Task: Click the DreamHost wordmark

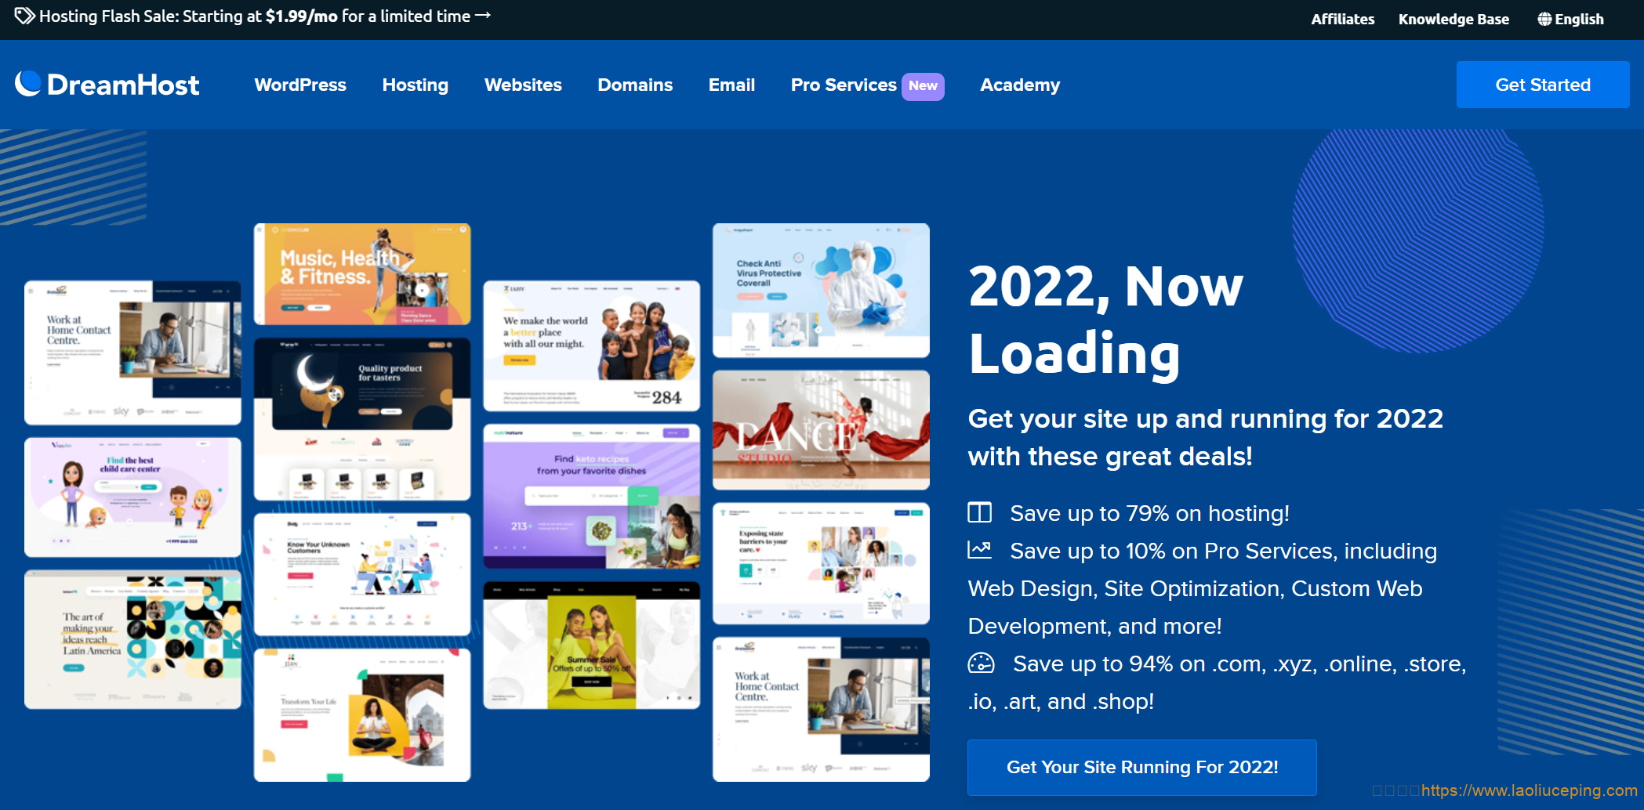Action: click(x=123, y=85)
